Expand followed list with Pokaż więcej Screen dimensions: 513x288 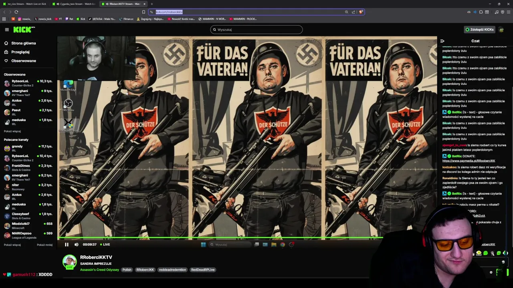pyautogui.click(x=12, y=131)
